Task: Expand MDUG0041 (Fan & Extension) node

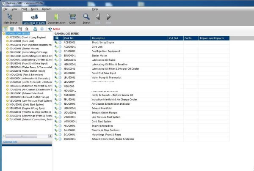Action: pos(7,75)
